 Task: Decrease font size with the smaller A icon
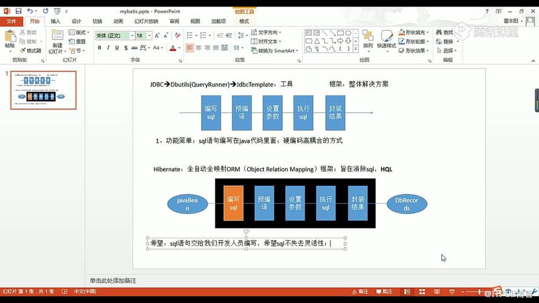click(166, 35)
